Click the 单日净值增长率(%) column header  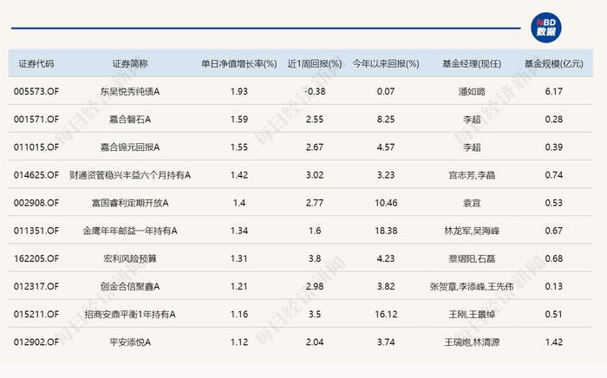238,64
